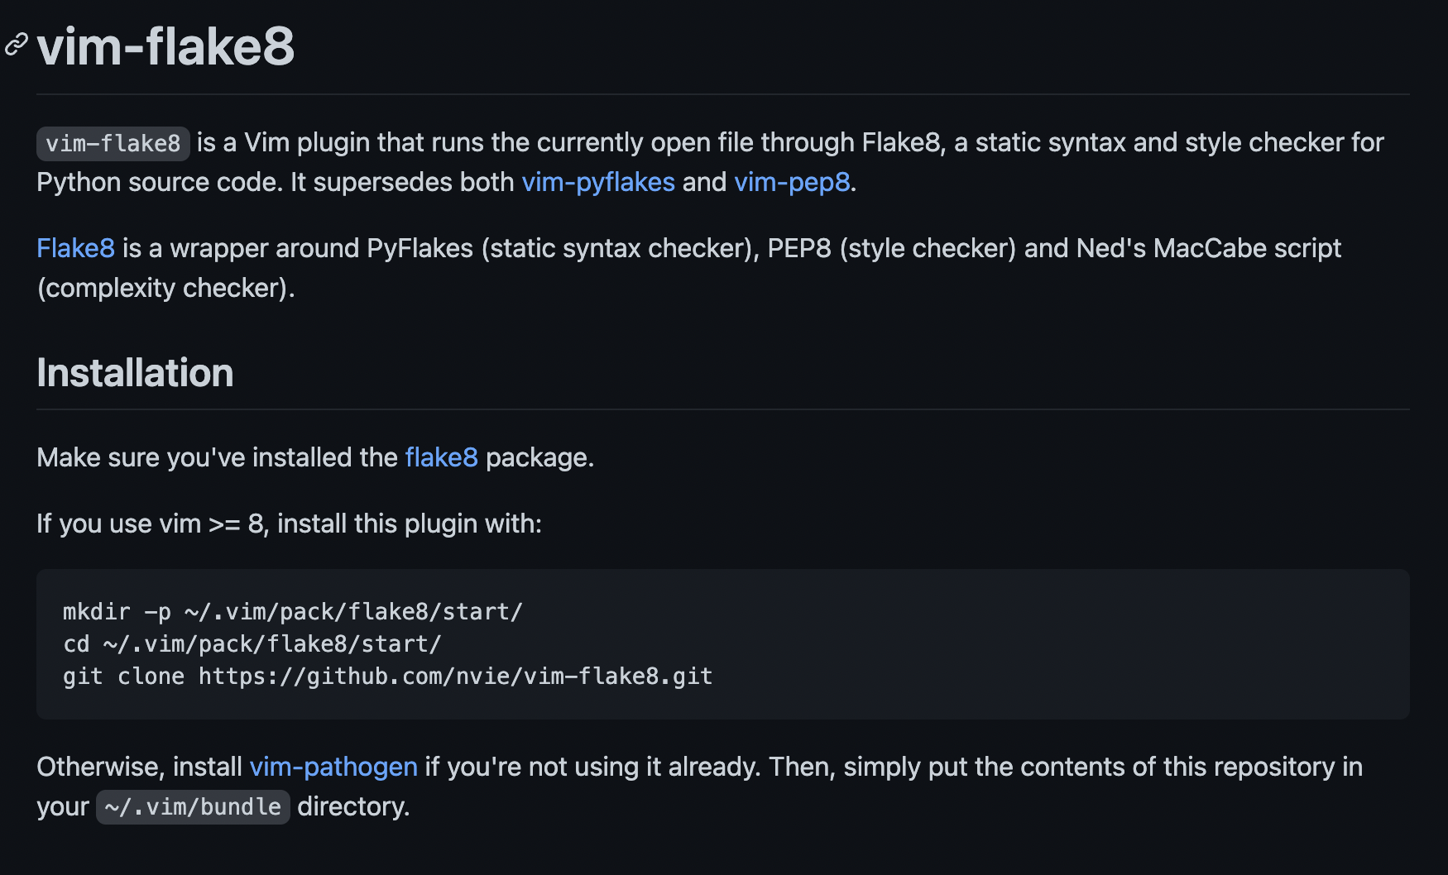
Task: Visit the vim-pathogen link
Action: (333, 767)
